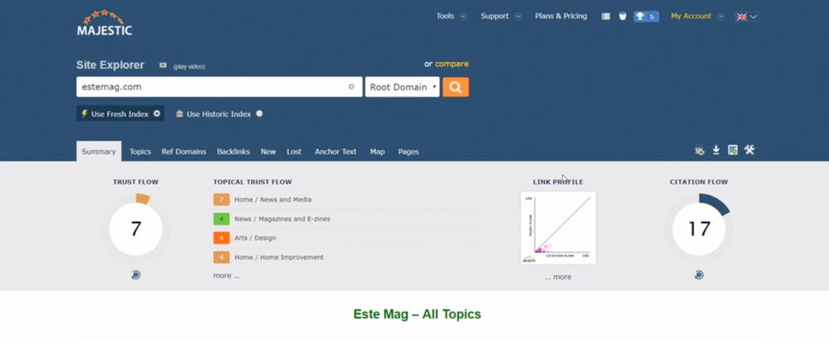Expand the Tools menu arrow

tap(463, 17)
